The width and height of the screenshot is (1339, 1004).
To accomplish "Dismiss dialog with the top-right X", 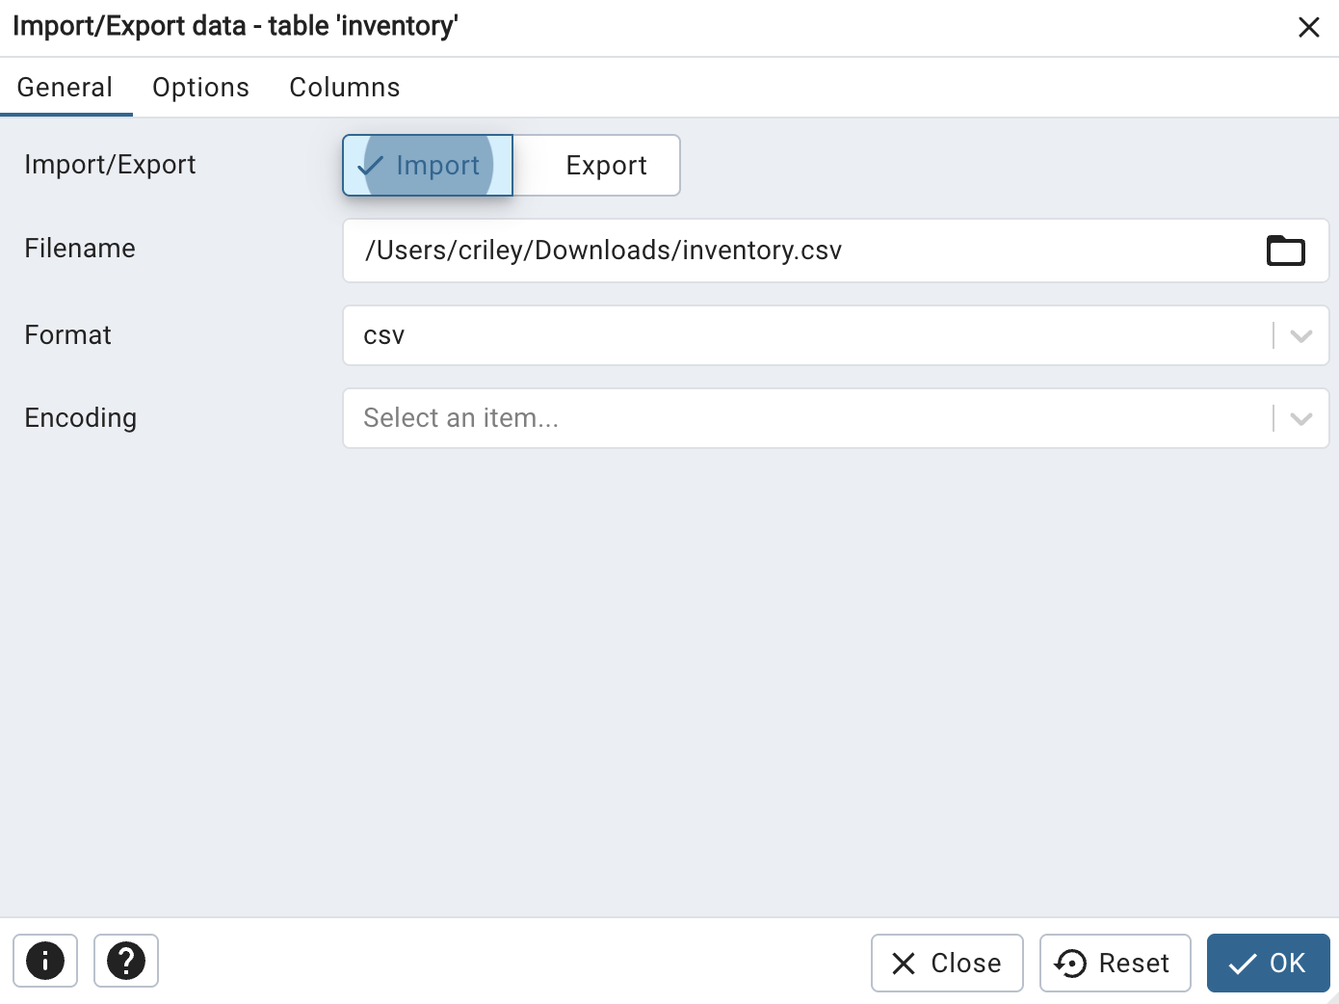I will click(1309, 26).
